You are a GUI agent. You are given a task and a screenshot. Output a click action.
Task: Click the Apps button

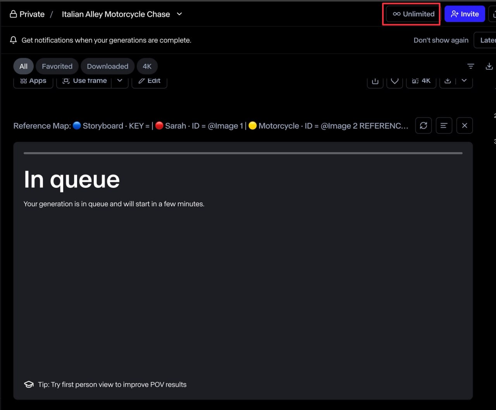33,82
